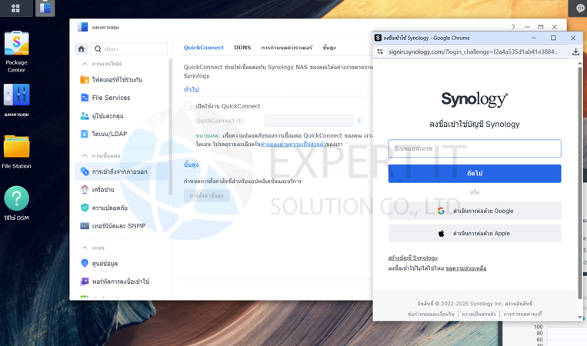Viewport: 587px width, 346px height.
Task: Open พอร์ทัลการลงชื่อเข้าใช้ login portal item
Action: tap(122, 281)
